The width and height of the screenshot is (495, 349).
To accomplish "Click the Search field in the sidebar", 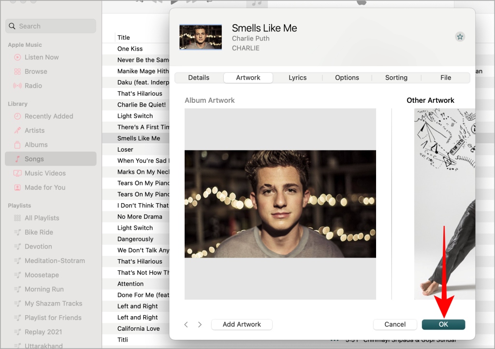I will tap(51, 26).
